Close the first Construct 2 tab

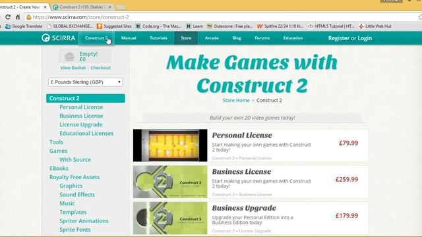45,7
